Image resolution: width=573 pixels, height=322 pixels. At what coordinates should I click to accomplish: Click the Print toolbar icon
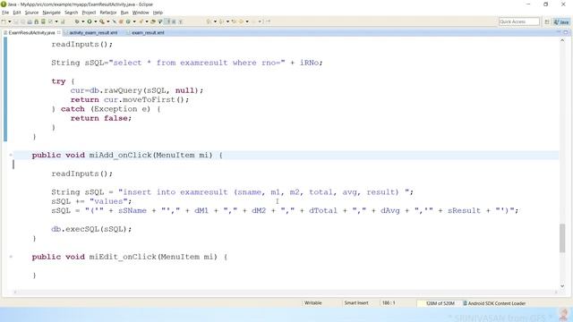click(30, 21)
